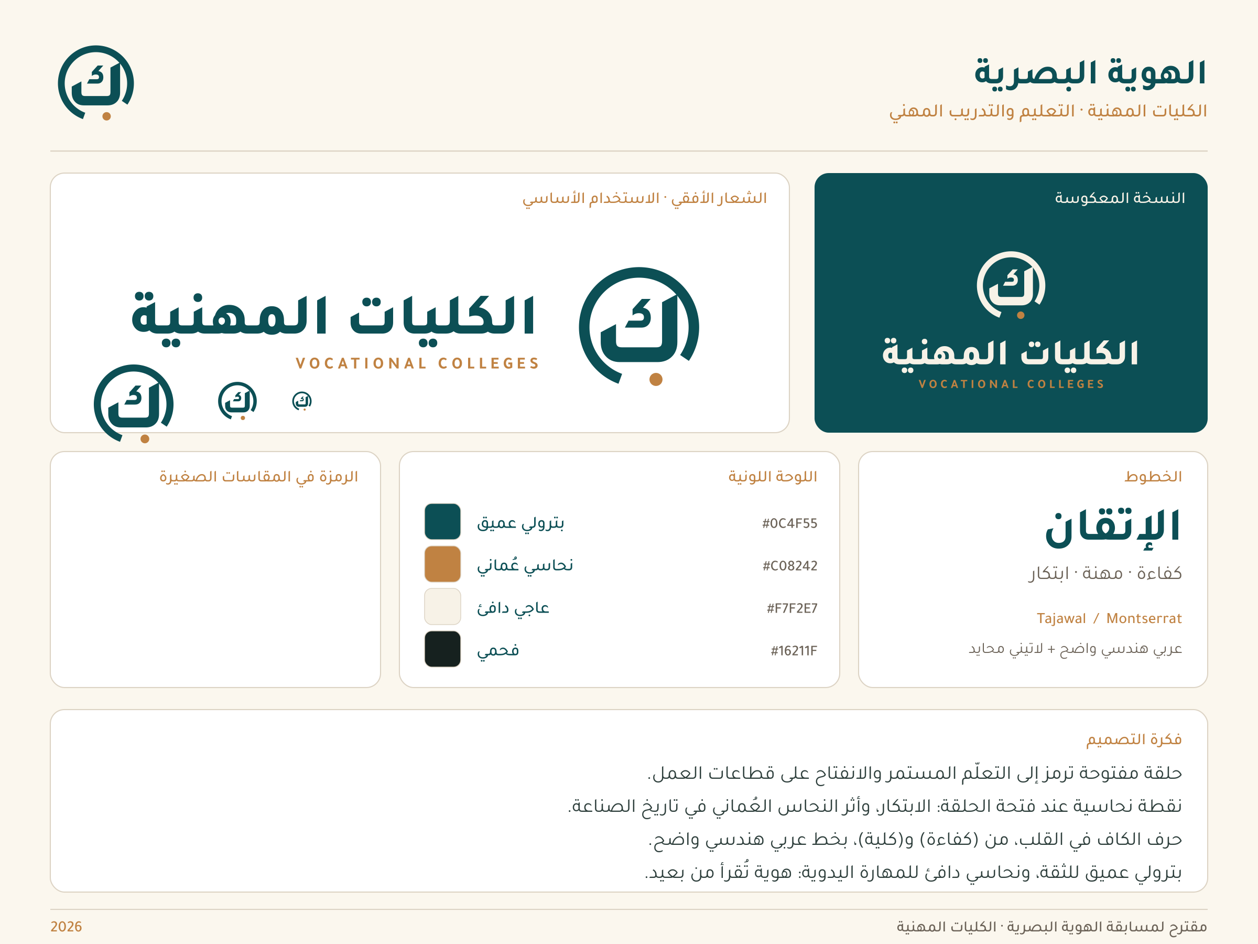Click the line عربي هندسي واضح + لاتيني محايد
1258x944 pixels.
[x=1076, y=649]
